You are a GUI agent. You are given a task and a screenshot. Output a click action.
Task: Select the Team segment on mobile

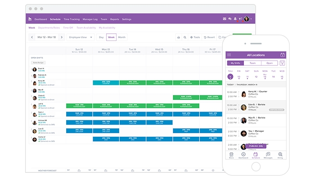[252, 63]
